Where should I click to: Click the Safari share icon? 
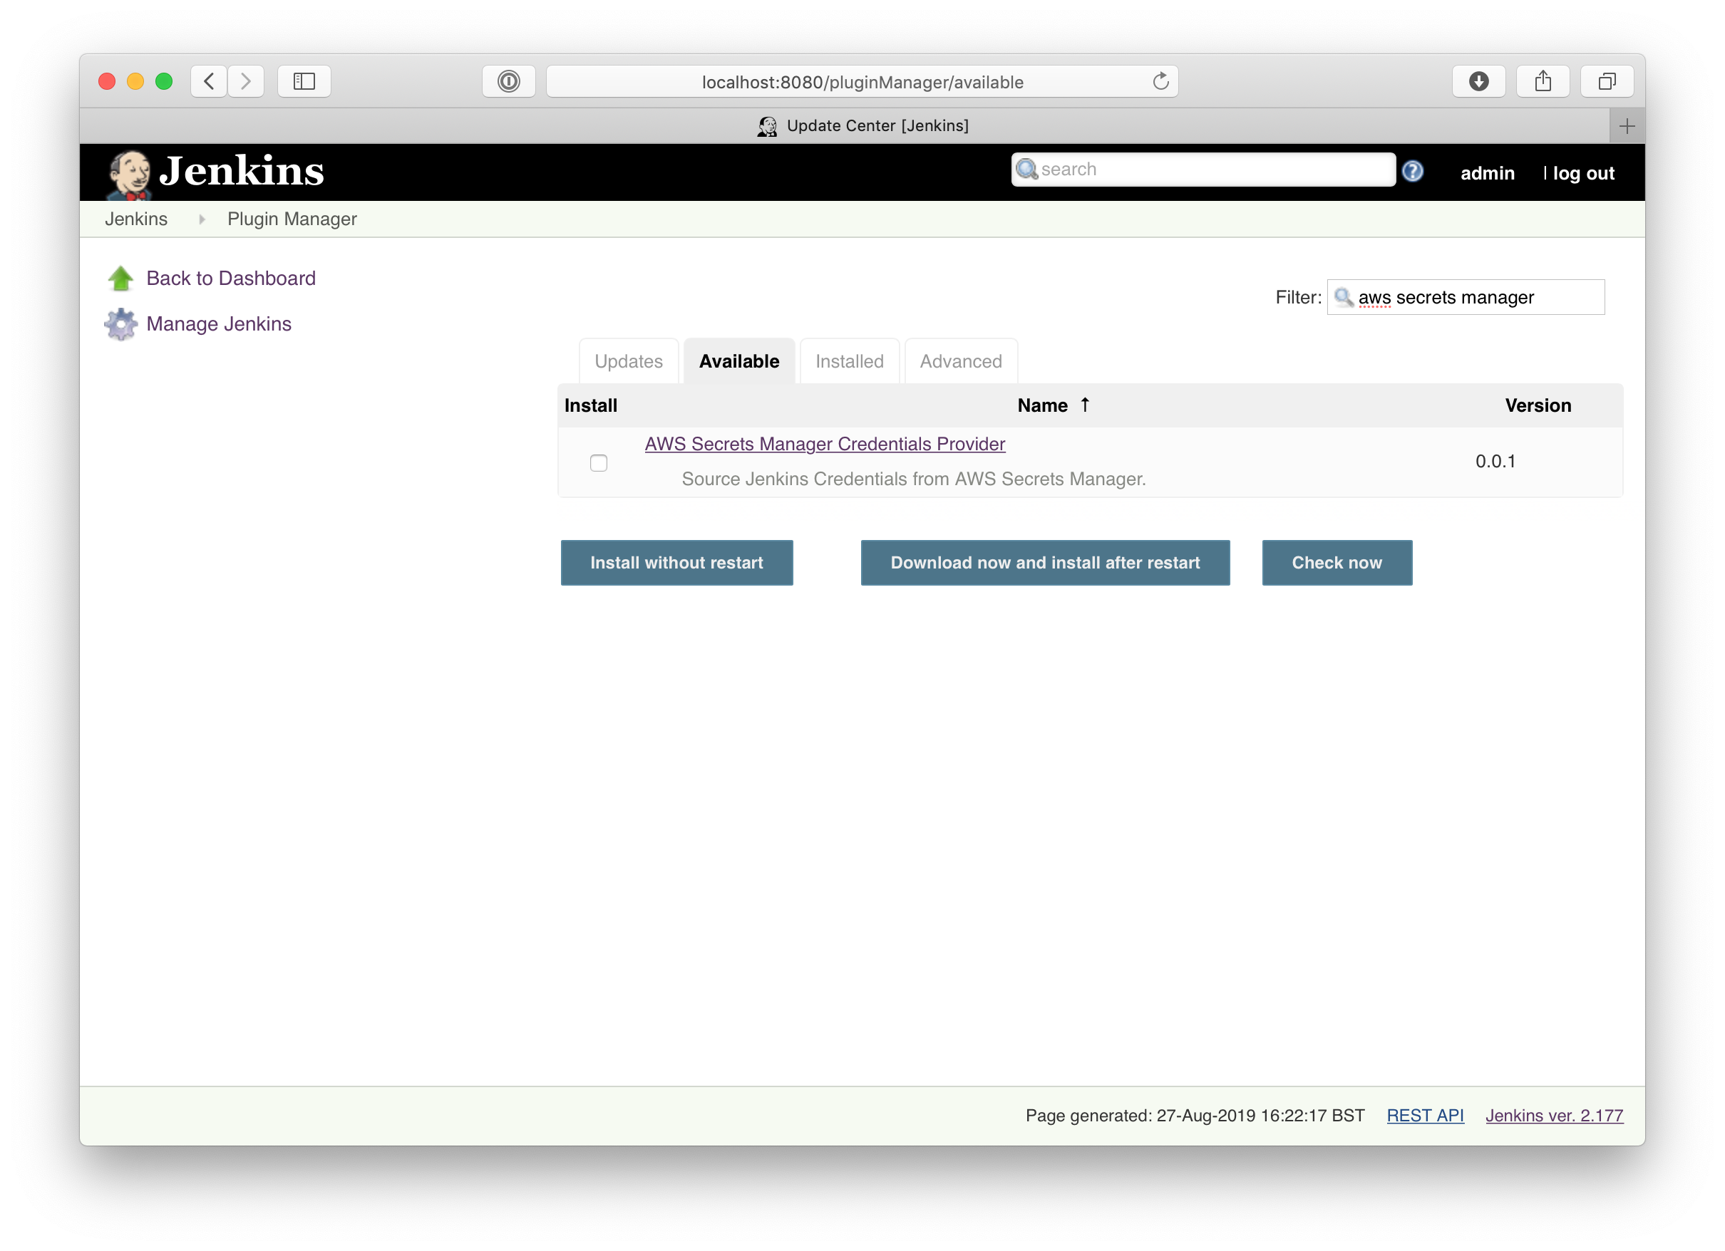point(1543,81)
